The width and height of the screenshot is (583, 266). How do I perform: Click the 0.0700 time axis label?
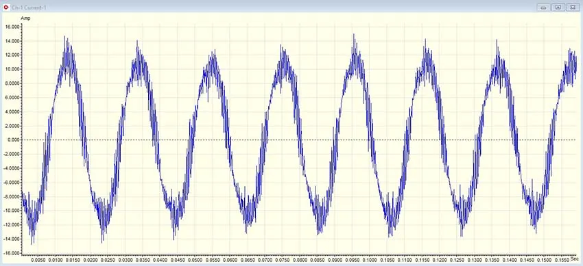pyautogui.click(x=265, y=261)
